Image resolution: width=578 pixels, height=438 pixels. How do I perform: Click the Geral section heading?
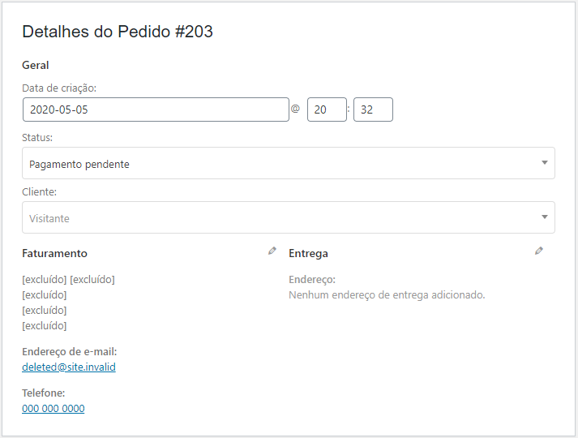[36, 65]
